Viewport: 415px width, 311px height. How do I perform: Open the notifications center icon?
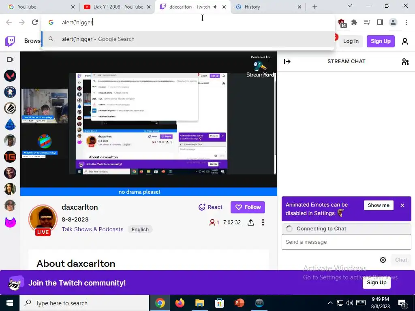coord(402,303)
